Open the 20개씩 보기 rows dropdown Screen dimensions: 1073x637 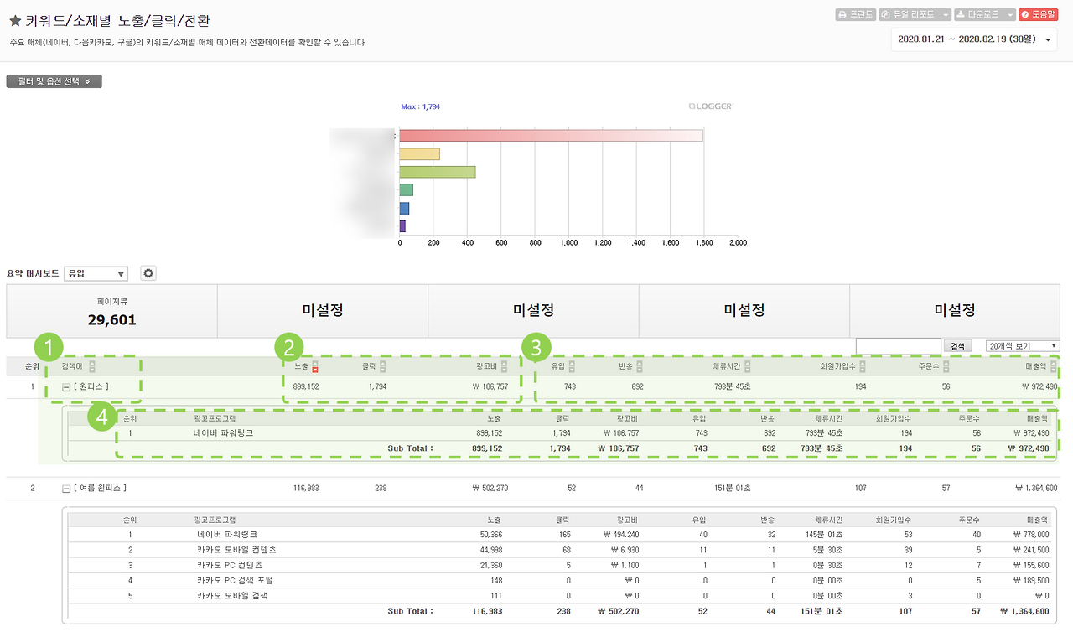click(x=1023, y=346)
